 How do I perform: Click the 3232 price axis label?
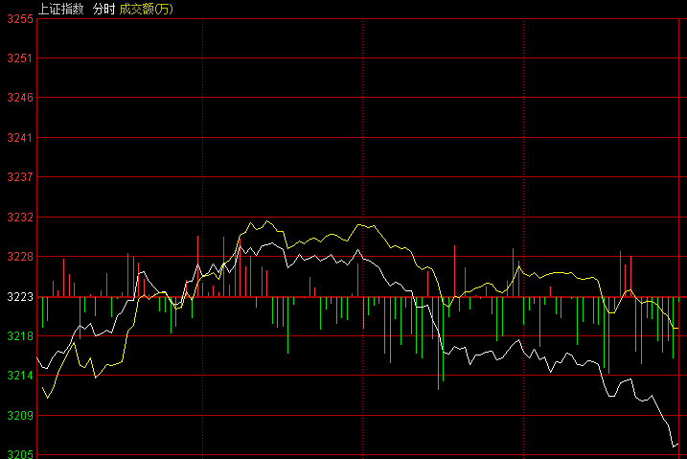click(20, 218)
